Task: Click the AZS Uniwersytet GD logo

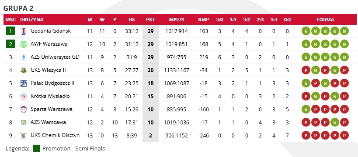Action: [x=23, y=57]
